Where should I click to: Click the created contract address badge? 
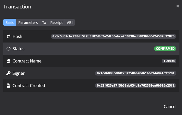click(x=135, y=86)
